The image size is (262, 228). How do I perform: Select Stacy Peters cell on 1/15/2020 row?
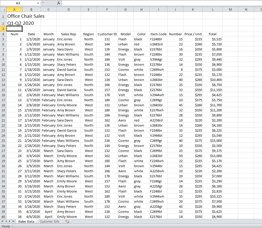click(69, 64)
